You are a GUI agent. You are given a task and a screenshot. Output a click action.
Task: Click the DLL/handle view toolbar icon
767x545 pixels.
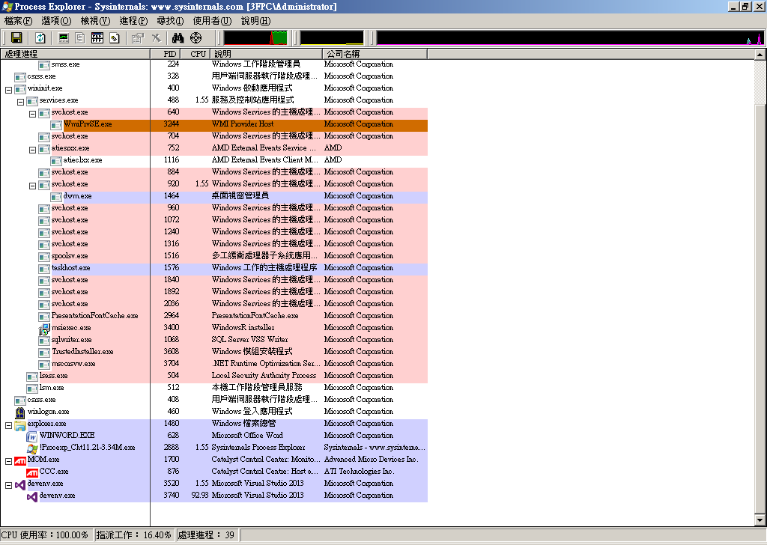click(115, 38)
